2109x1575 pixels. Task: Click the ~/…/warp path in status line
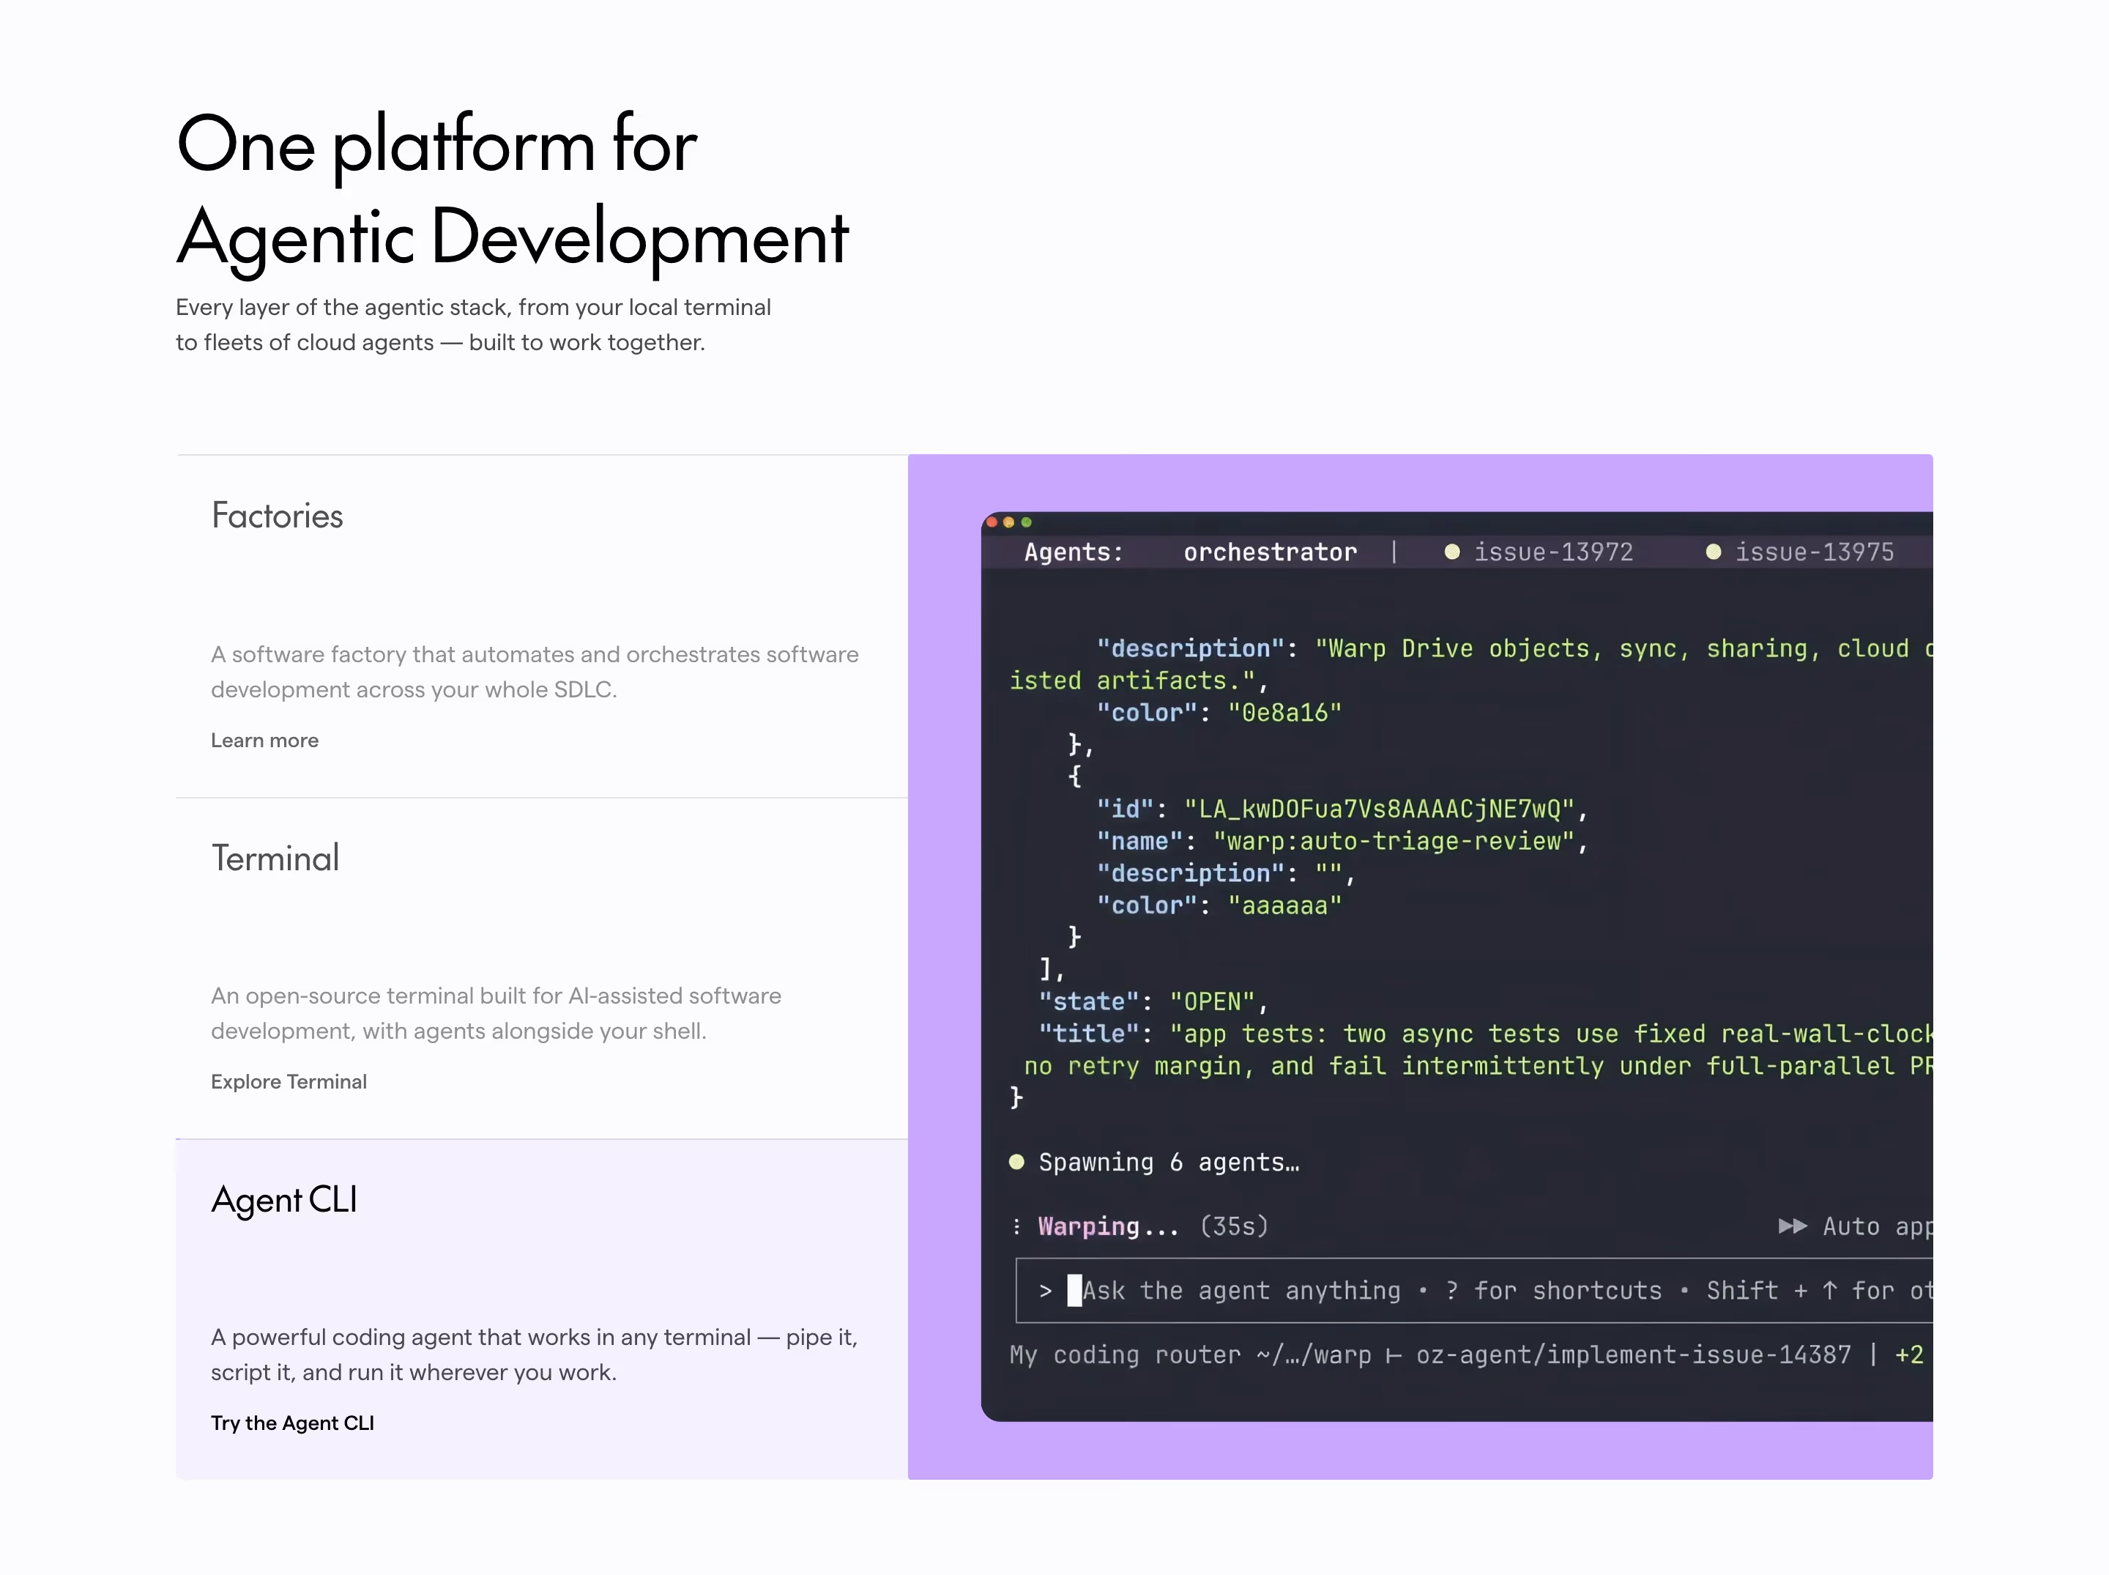pyautogui.click(x=1314, y=1356)
